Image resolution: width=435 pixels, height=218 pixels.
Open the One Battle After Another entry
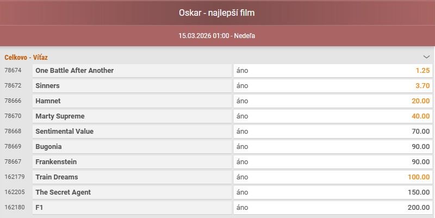74,71
